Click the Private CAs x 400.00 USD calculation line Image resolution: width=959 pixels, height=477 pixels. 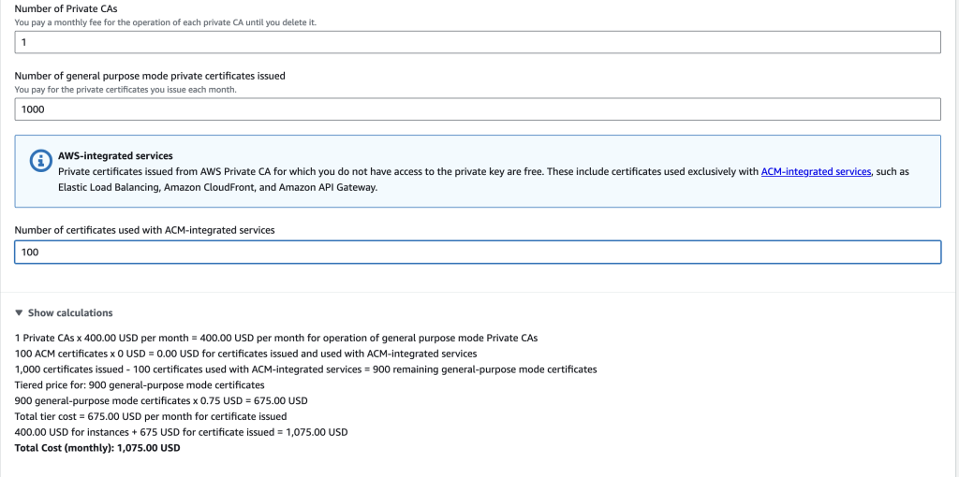point(276,337)
